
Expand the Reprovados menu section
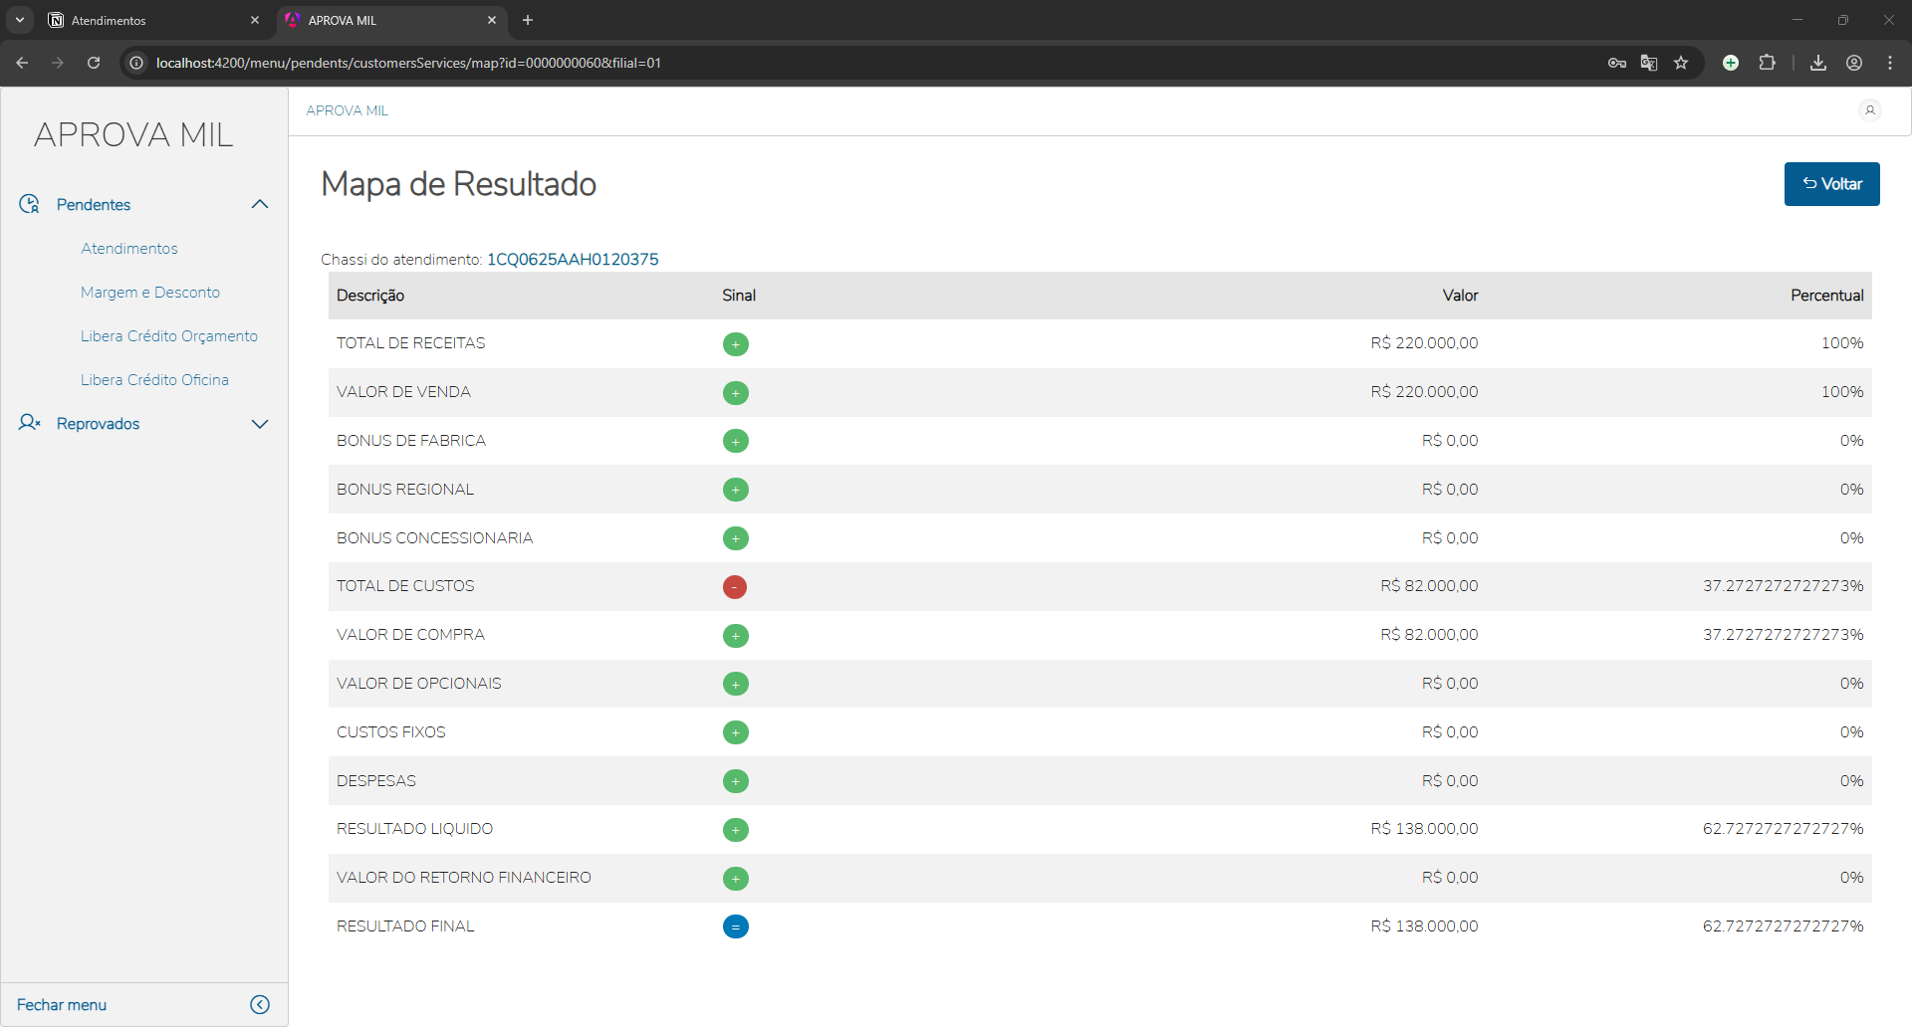(x=260, y=424)
